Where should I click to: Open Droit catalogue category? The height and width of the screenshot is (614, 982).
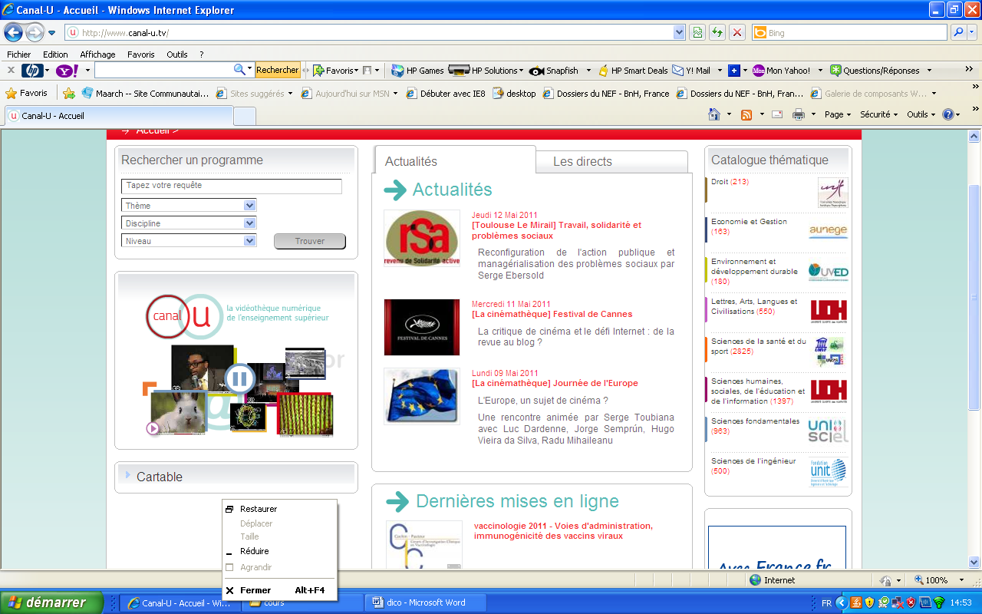pos(730,182)
